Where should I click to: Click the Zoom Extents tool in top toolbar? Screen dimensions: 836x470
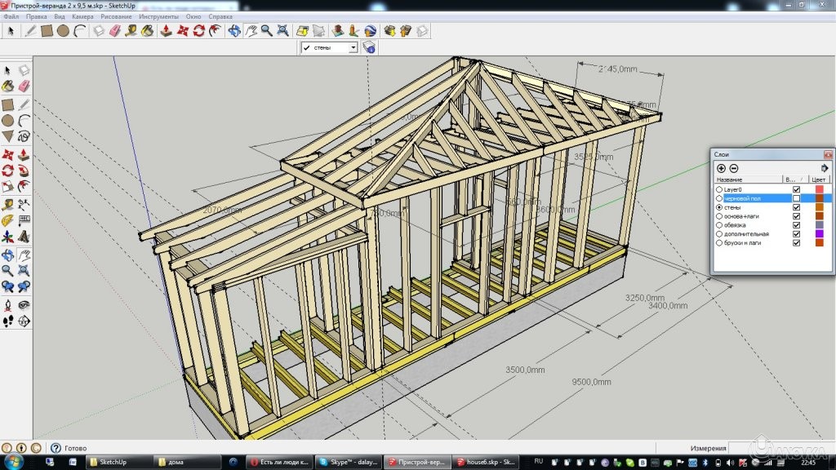coord(282,31)
